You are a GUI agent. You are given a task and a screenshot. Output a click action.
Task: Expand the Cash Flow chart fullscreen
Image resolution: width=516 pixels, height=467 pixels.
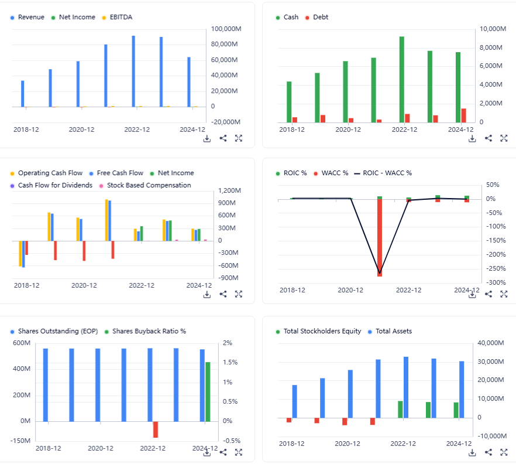[x=239, y=294]
